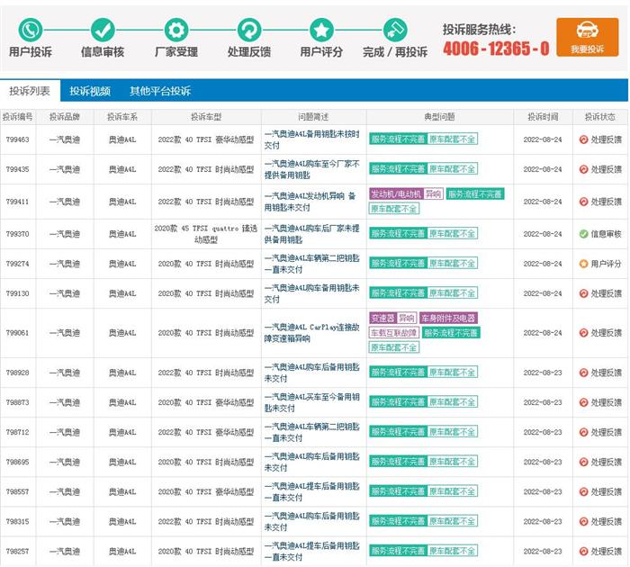
Task: Click status icon for complaint 798928
Action: click(583, 373)
